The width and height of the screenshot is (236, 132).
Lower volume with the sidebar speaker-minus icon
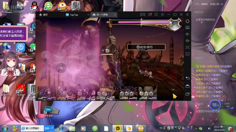point(187,34)
